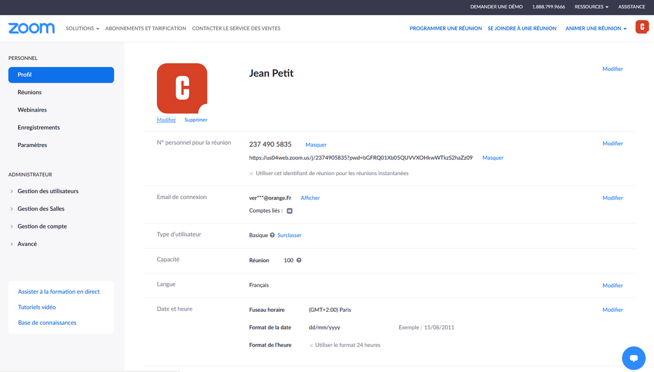Select Profil in the sidebar
Viewport: 654px width, 372px height.
click(61, 75)
